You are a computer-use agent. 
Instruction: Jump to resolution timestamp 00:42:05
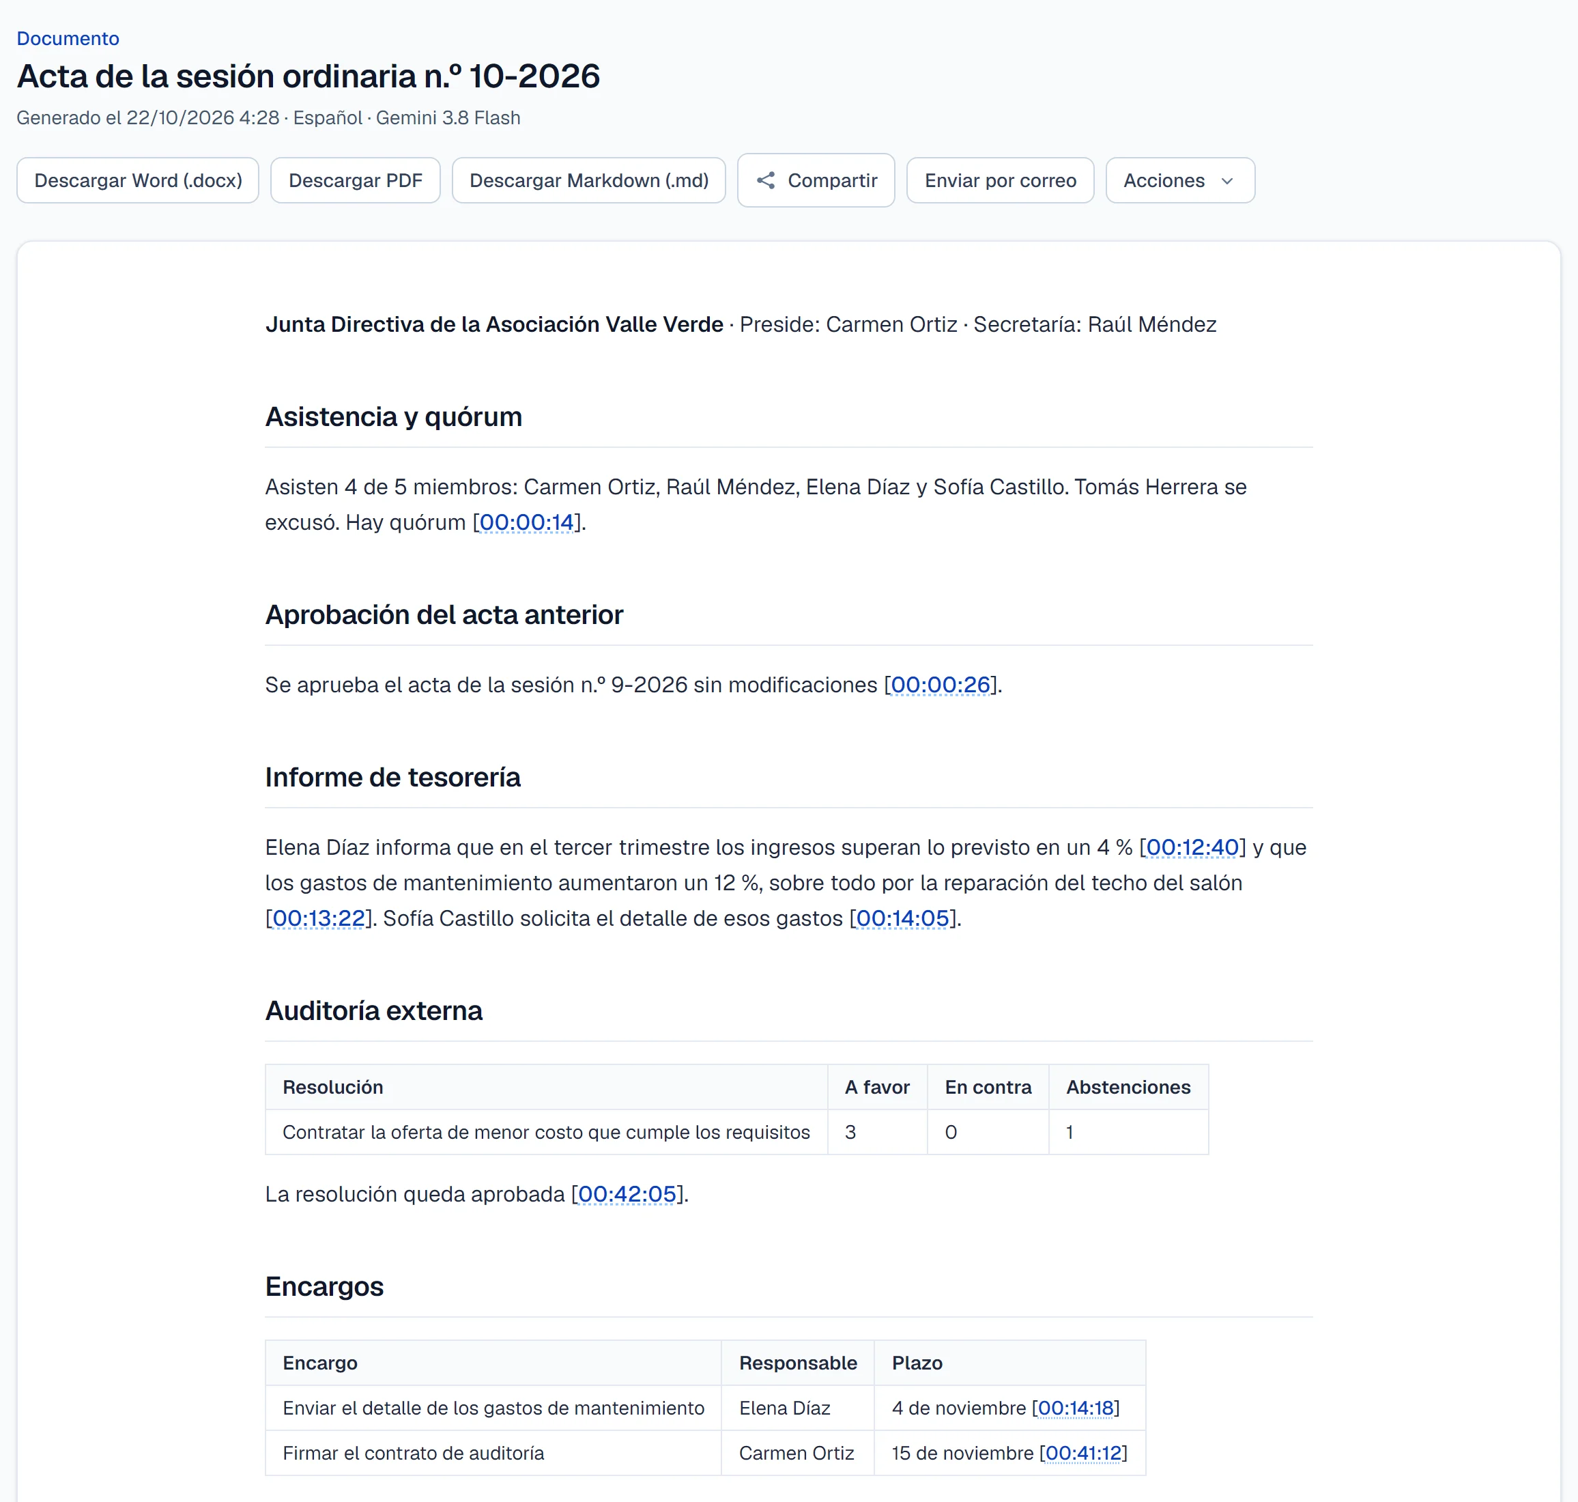(627, 1194)
